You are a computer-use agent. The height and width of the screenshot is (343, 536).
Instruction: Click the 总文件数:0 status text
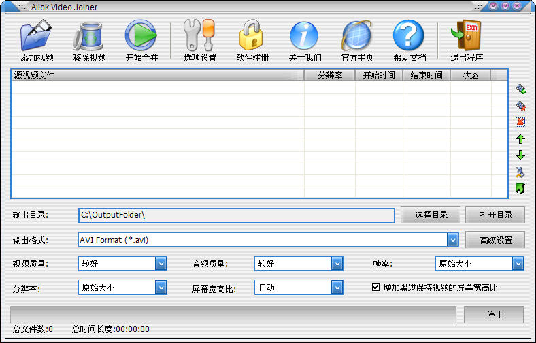click(33, 329)
